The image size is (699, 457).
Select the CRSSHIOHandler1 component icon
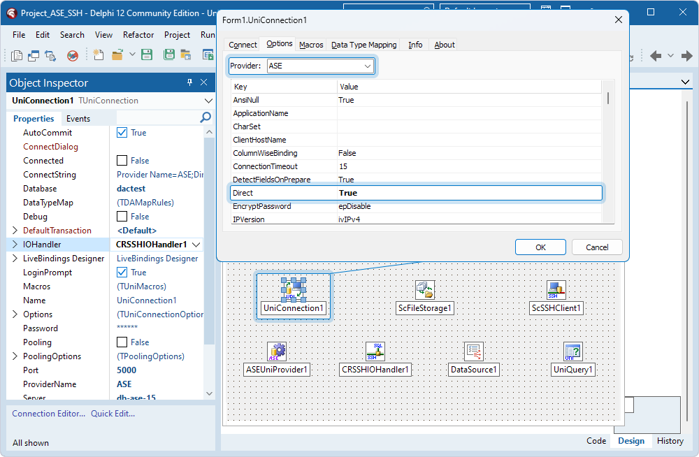(x=375, y=351)
